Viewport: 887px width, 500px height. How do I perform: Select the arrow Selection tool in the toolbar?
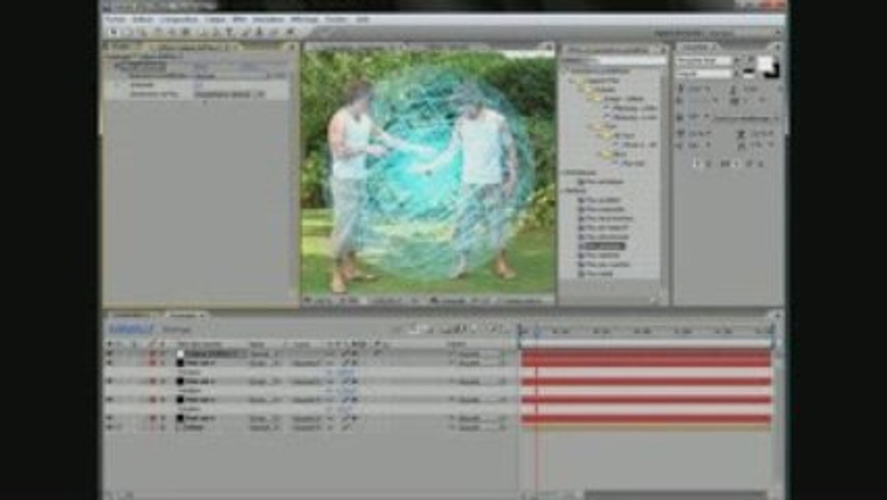click(112, 31)
